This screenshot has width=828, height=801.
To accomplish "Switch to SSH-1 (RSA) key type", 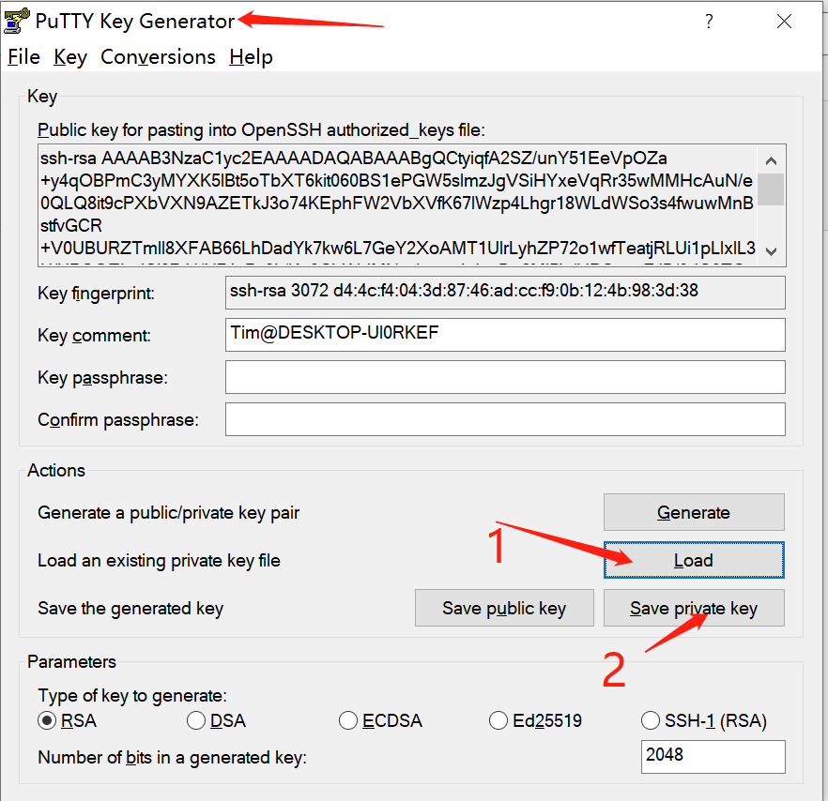I will [650, 720].
